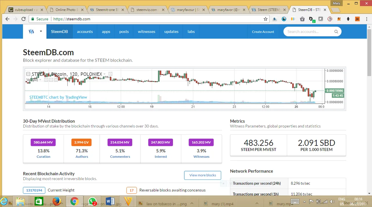This screenshot has width=372, height=207.
Task: Click the Steem logo in the navbar
Action: pos(31,32)
